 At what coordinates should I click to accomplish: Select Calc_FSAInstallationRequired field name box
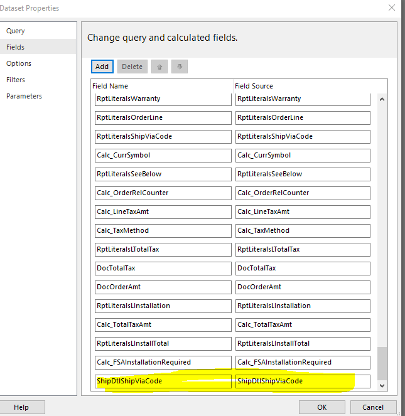(163, 363)
